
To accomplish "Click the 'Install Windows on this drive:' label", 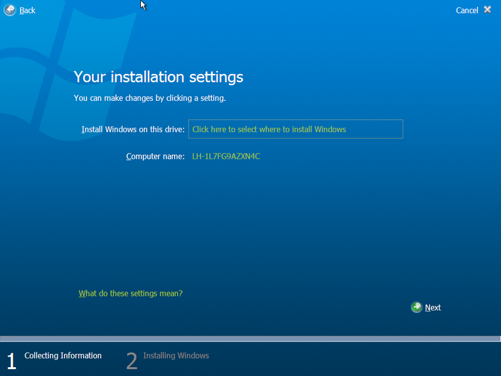I will click(x=133, y=130).
